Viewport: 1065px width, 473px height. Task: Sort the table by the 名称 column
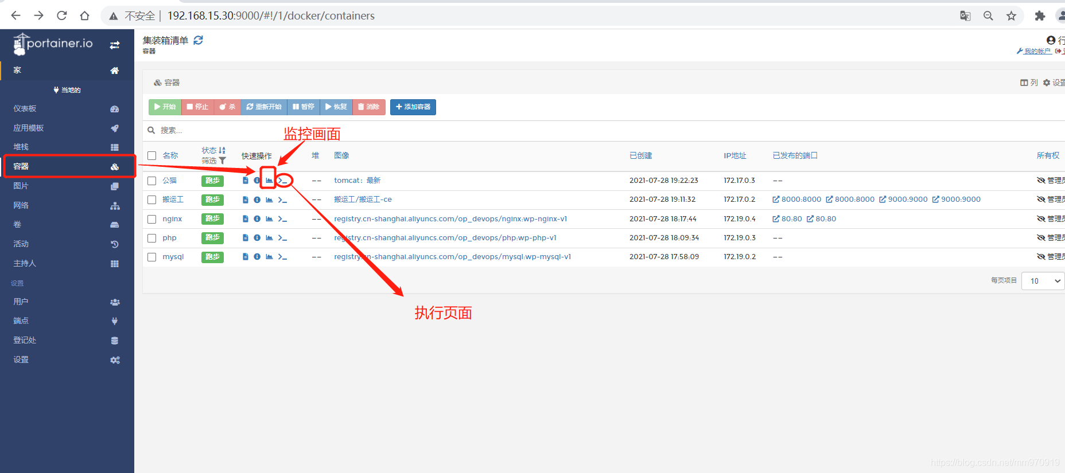point(170,156)
